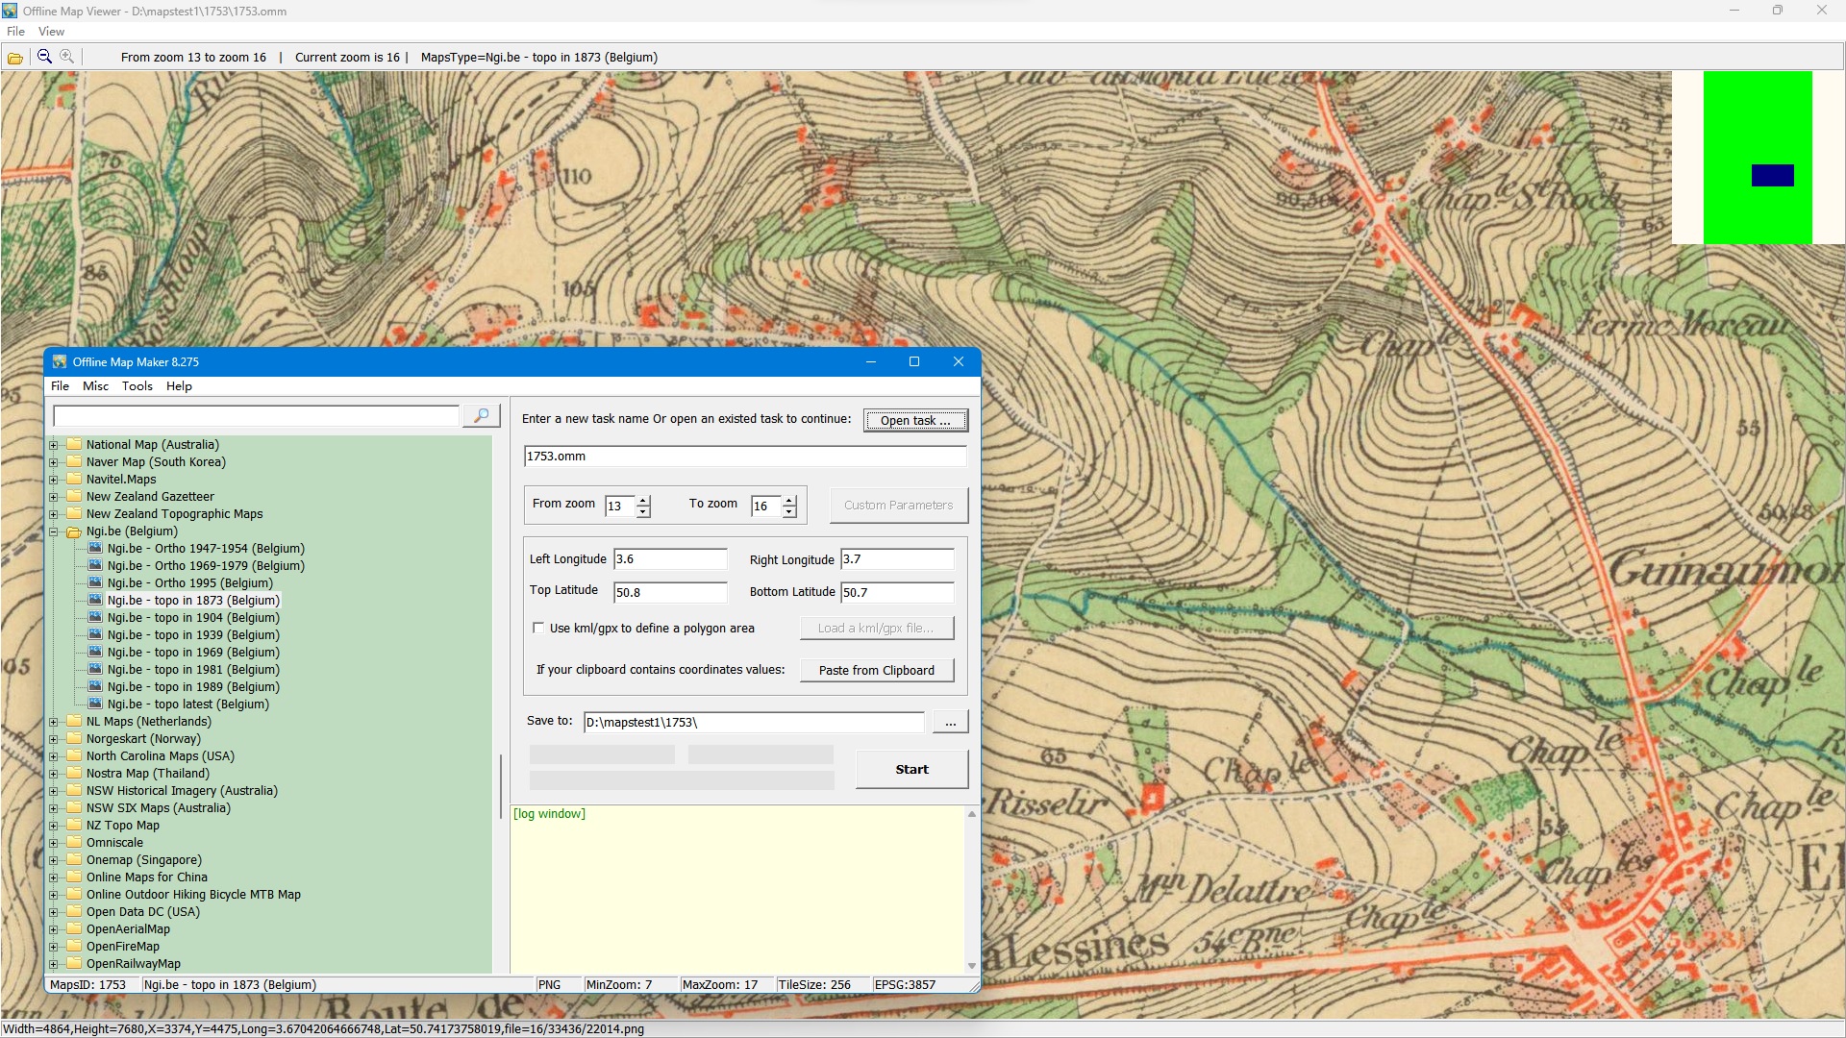This screenshot has width=1846, height=1038.
Task: Select the Ngi.be Ortho 1969-1979 map icon
Action: click(x=95, y=565)
